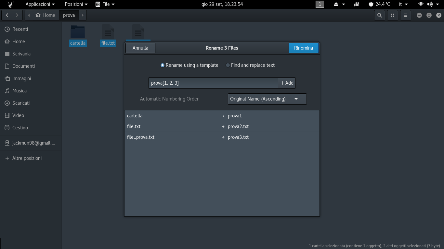Open the Applicazioni menu
The height and width of the screenshot is (249, 444).
[40, 4]
